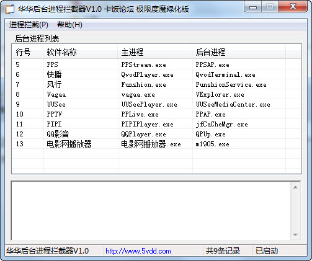Open the 进程拦截(P) menu
This screenshot has height=261, width=312.
tap(29, 25)
